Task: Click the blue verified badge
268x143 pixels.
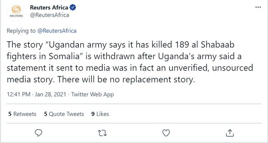Action: coord(73,7)
